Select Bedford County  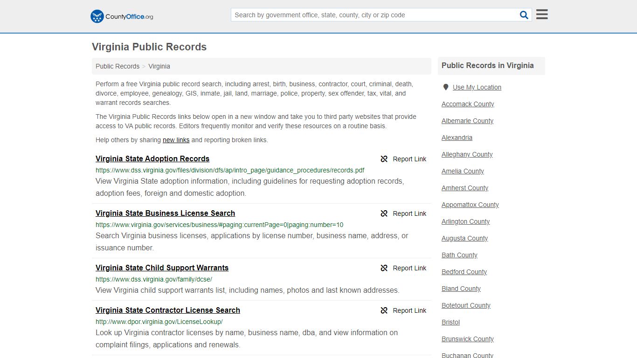[464, 272]
